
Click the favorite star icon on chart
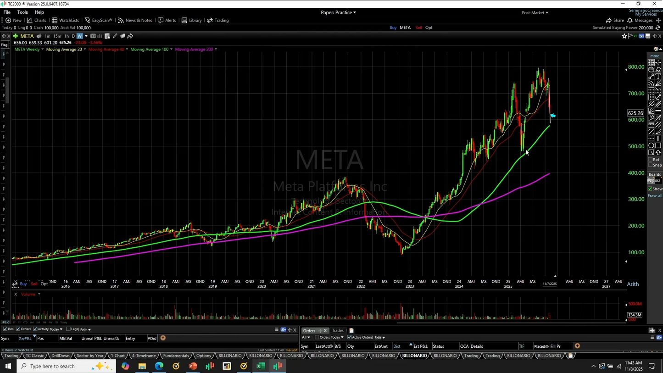(x=624, y=36)
